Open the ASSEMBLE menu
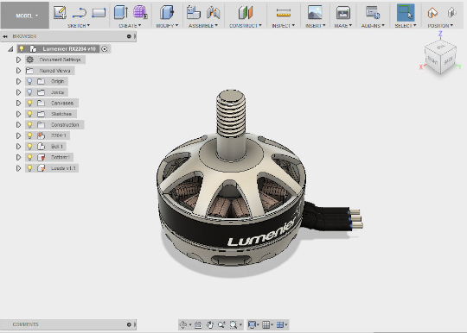 click(x=203, y=26)
